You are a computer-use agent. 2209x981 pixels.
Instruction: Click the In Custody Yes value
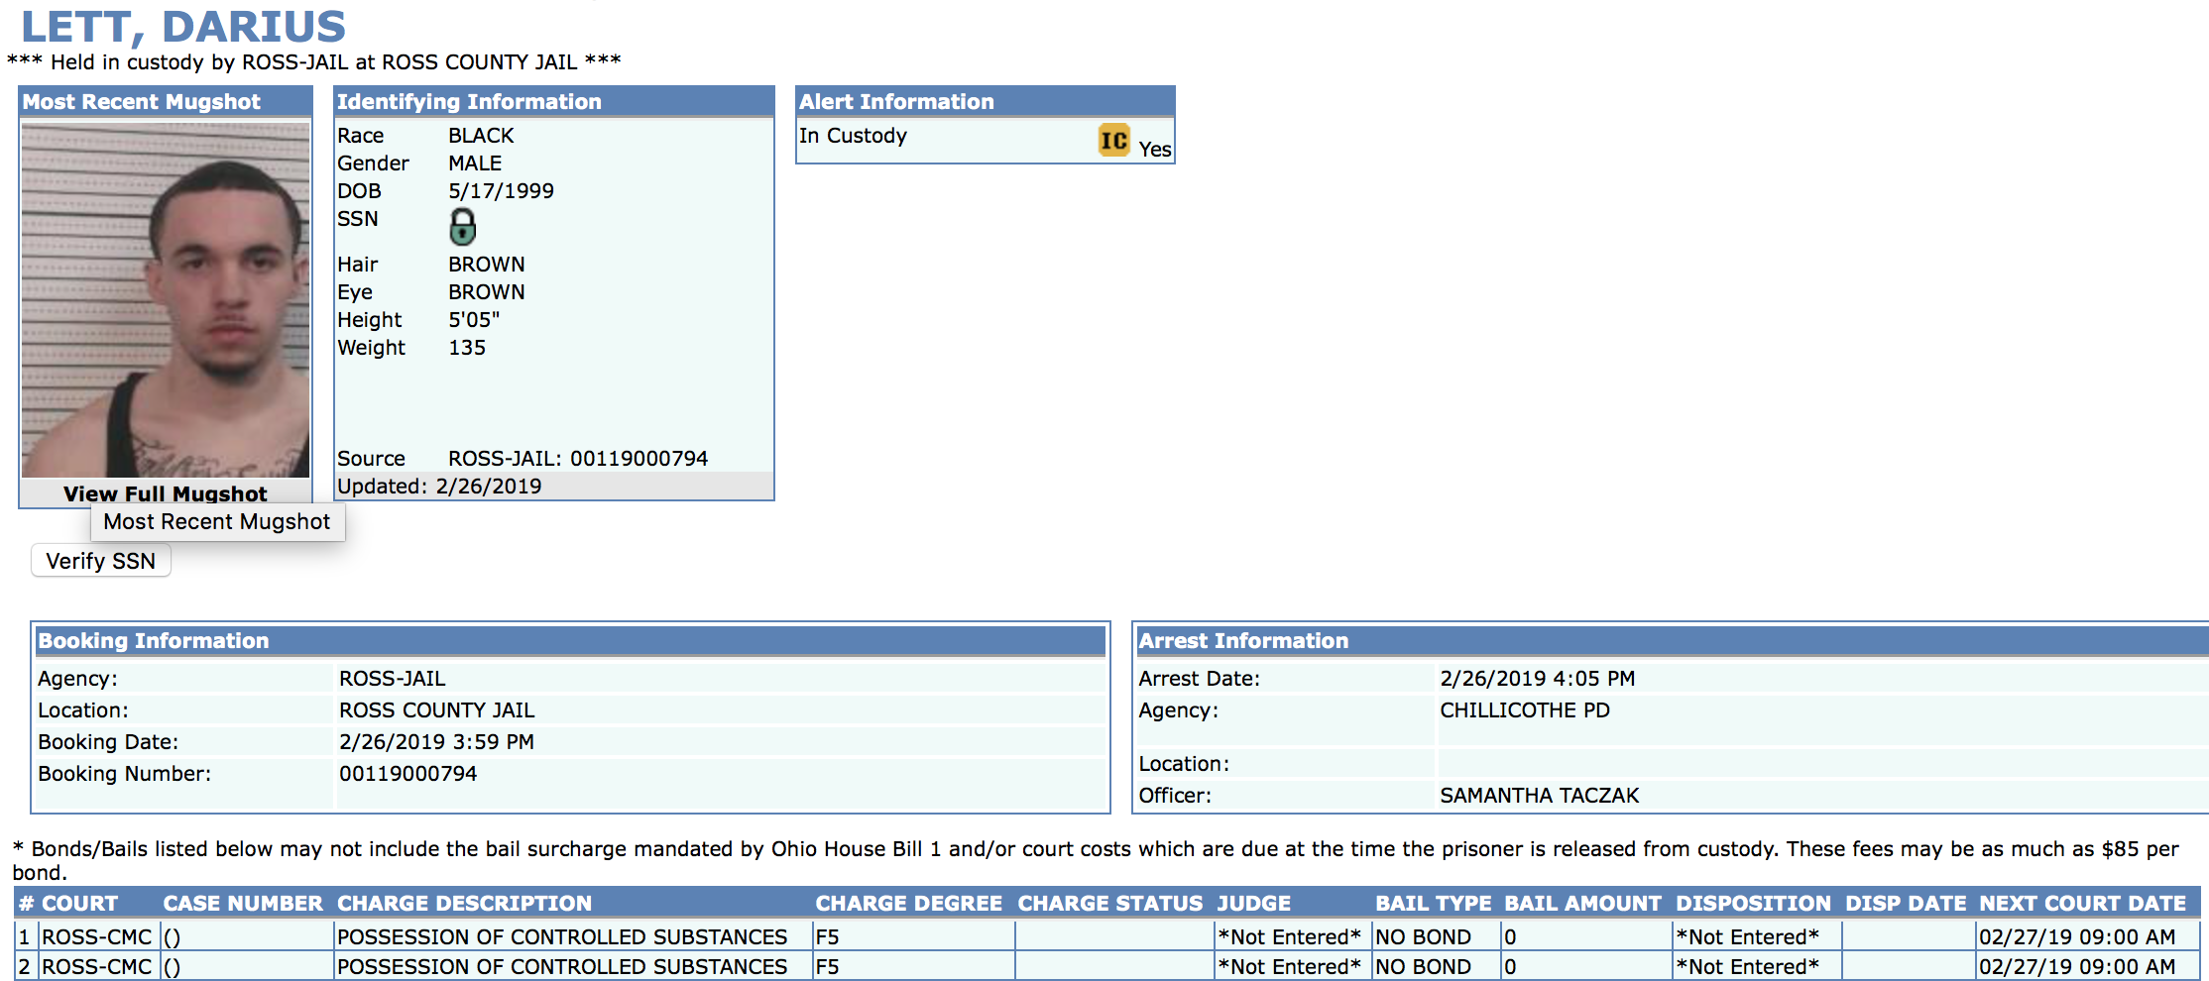[x=1155, y=149]
